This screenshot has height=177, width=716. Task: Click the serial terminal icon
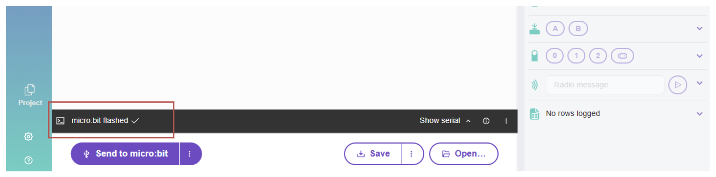coord(61,121)
